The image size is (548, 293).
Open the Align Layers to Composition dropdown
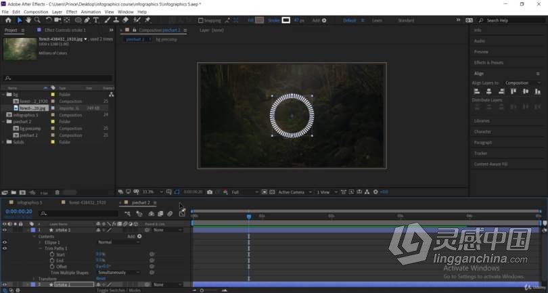[522, 83]
